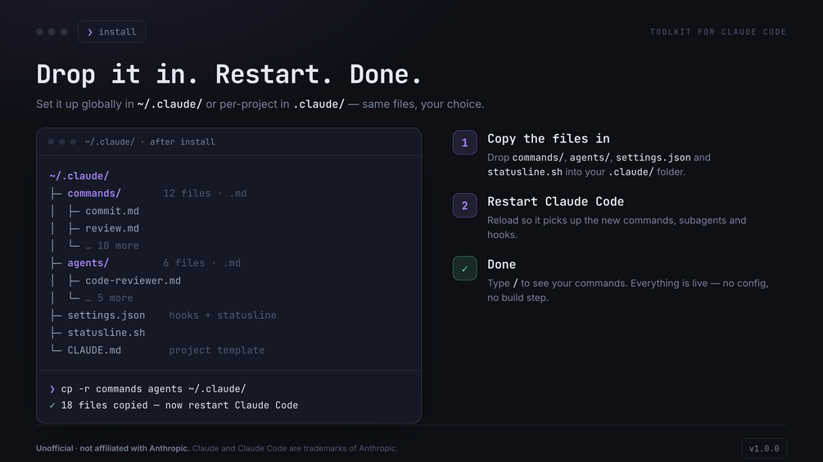Image resolution: width=823 pixels, height=462 pixels.
Task: Select statusline.sh file entry
Action: tap(106, 333)
